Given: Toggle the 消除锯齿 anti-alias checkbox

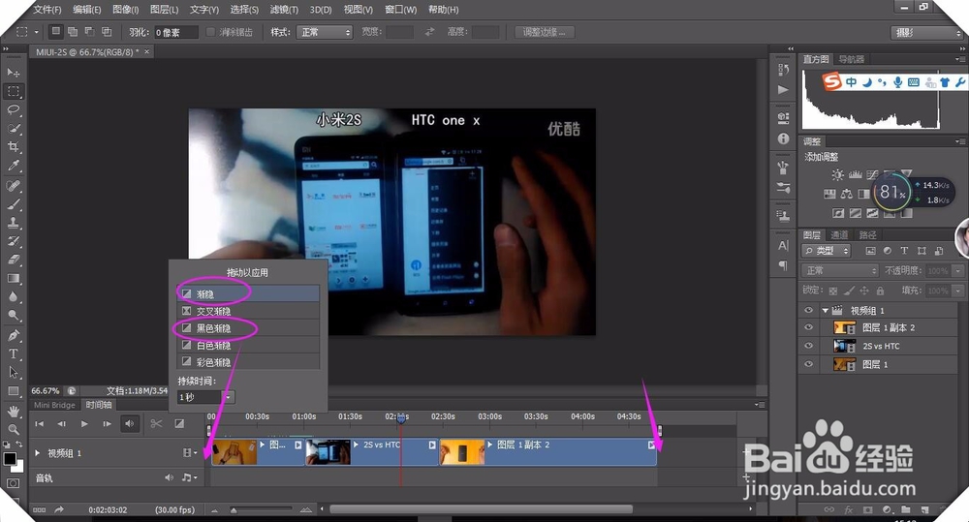Looking at the screenshot, I should pos(210,32).
